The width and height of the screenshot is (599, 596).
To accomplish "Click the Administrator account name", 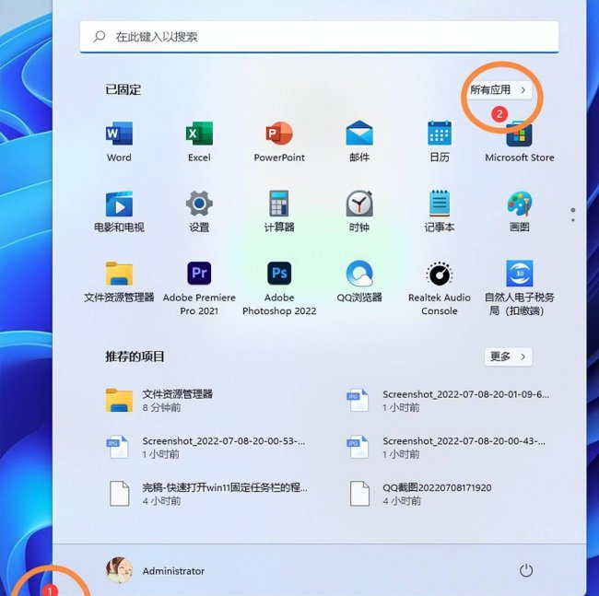I will click(x=173, y=571).
